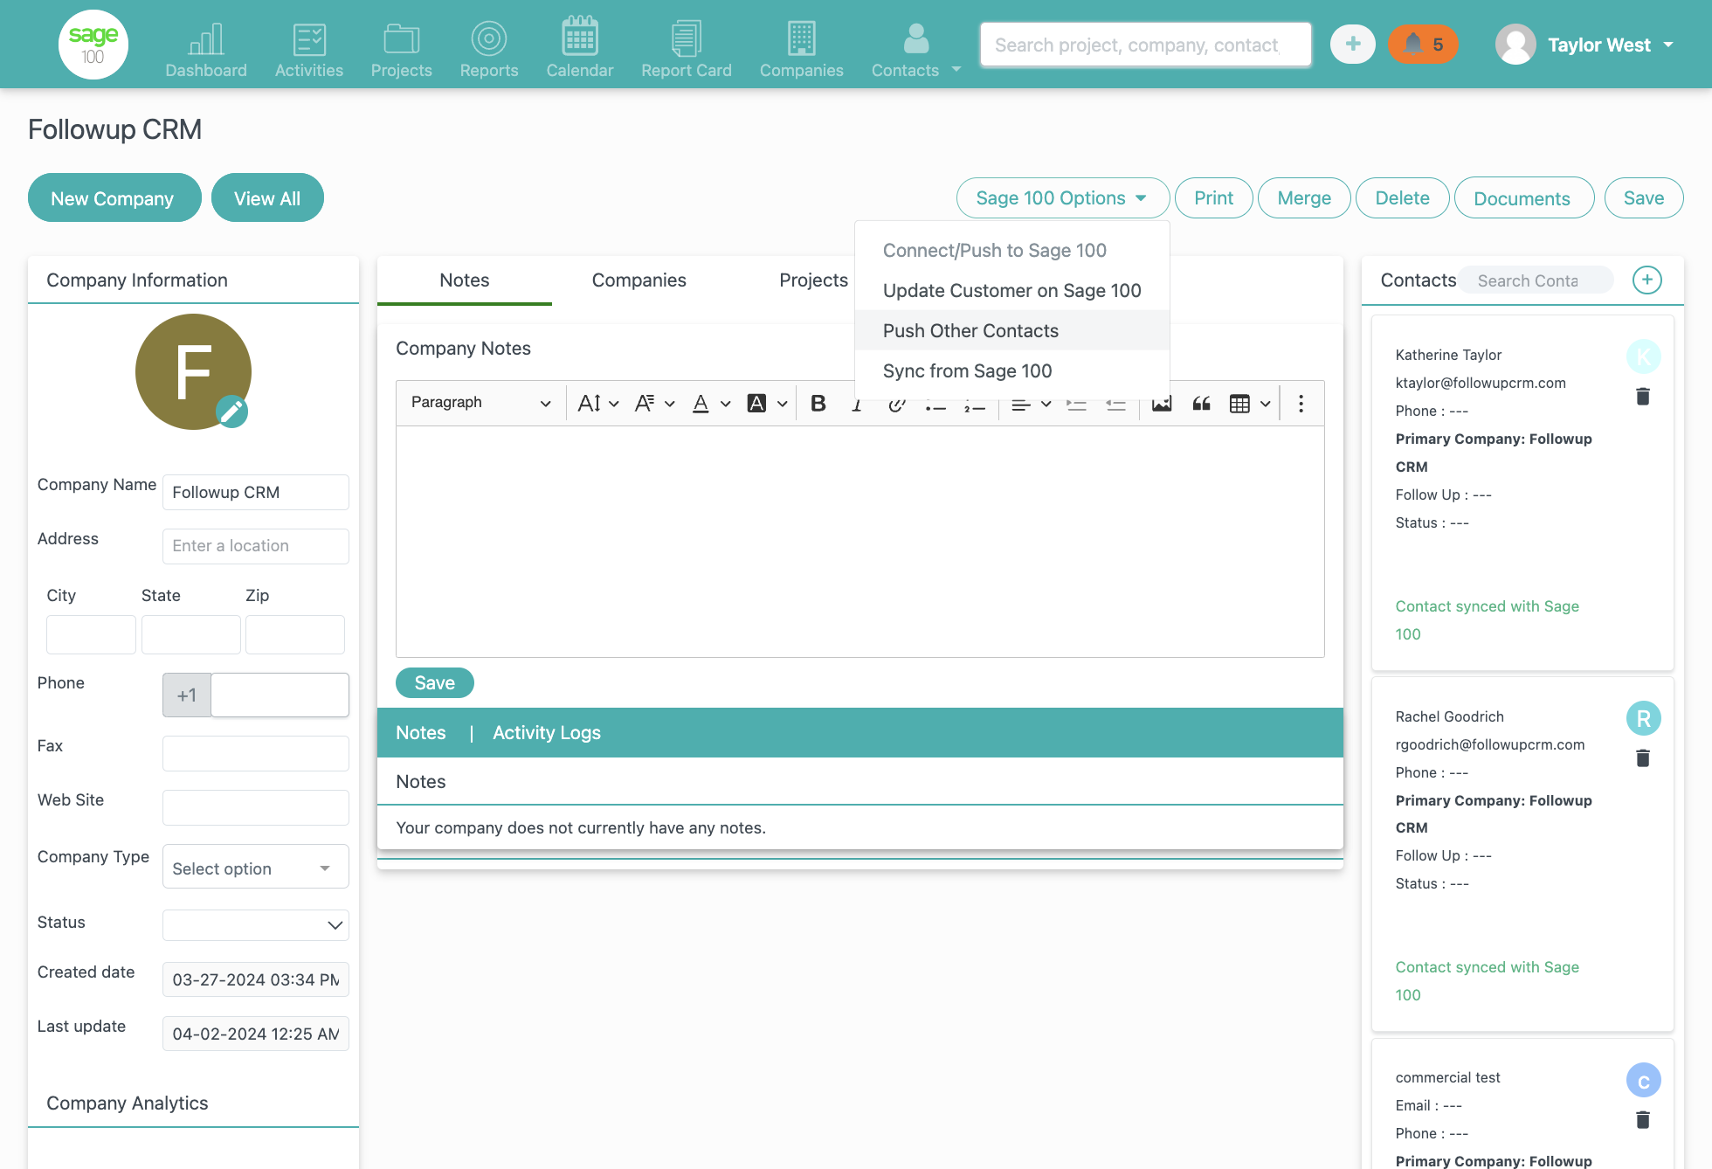1712x1169 pixels.
Task: Insert an image in the notes editor
Action: click(x=1162, y=403)
